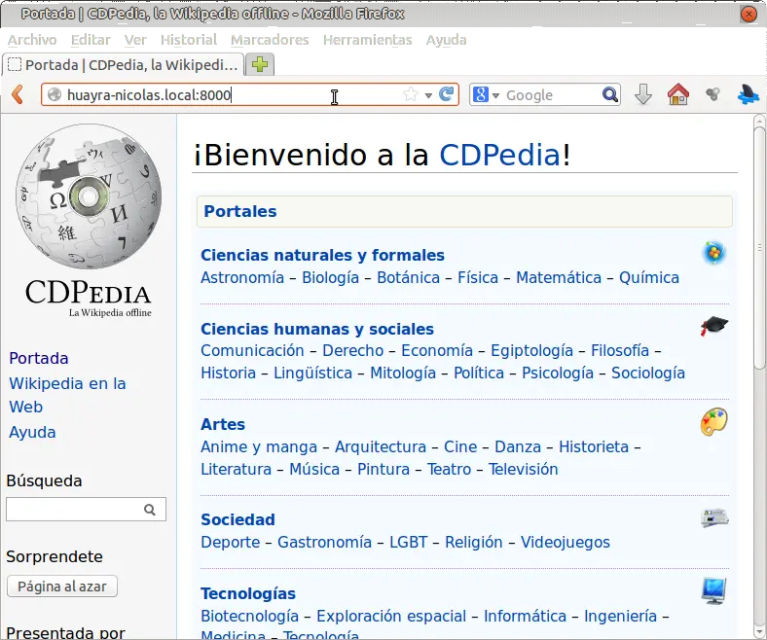Open the Física portal link

point(478,278)
